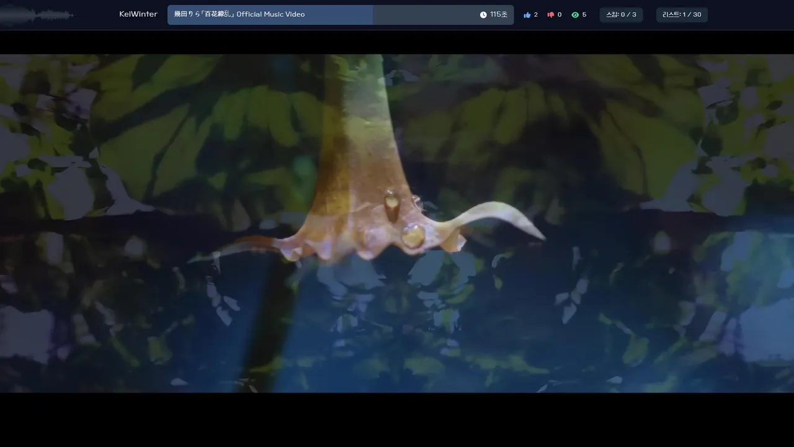Click the audio waveform logo
The image size is (794, 447).
(x=37, y=15)
